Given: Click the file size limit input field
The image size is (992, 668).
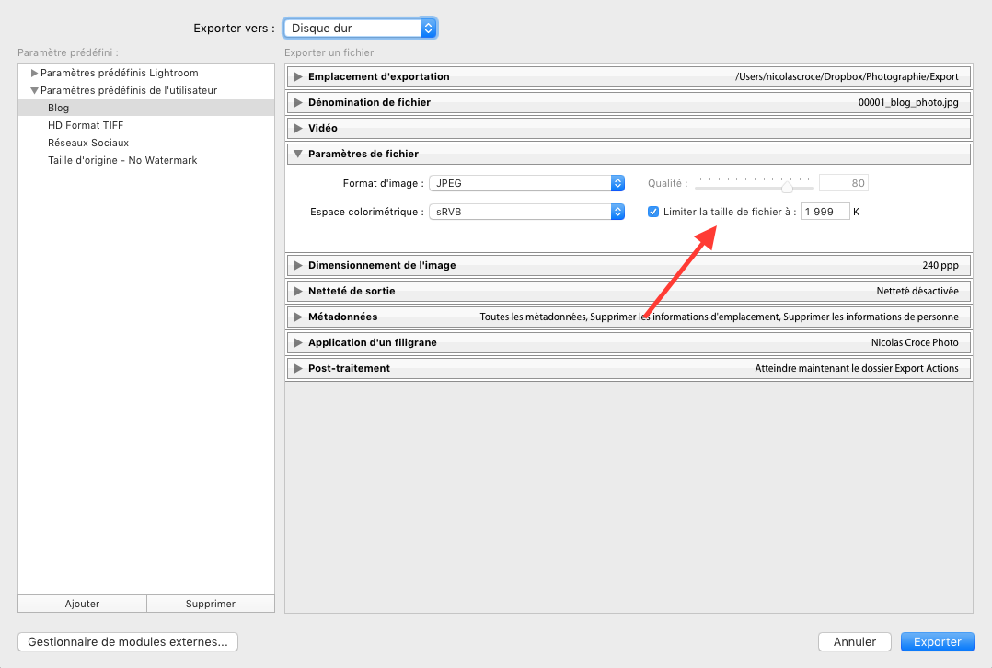Looking at the screenshot, I should [825, 213].
